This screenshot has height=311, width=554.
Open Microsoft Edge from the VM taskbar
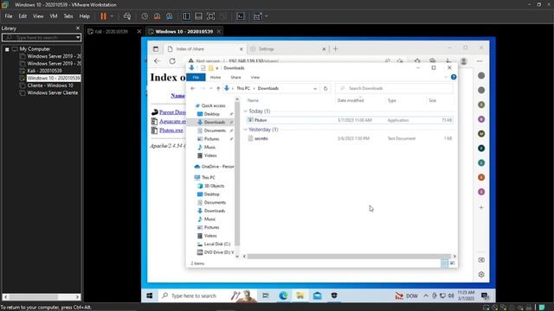(283, 295)
